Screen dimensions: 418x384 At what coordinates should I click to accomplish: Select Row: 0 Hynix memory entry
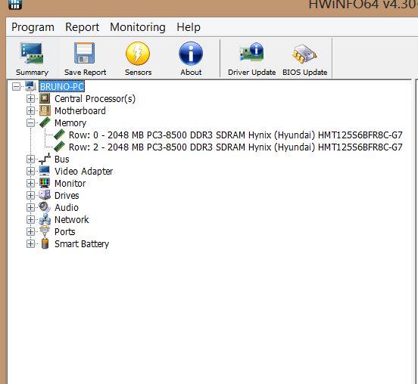[x=236, y=135]
